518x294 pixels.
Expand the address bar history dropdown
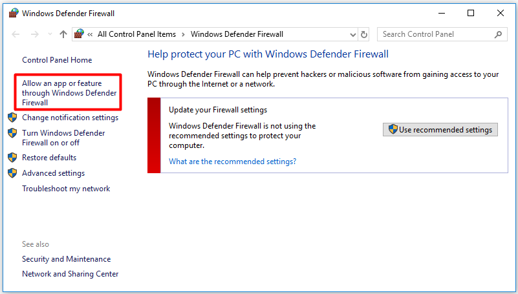point(352,34)
